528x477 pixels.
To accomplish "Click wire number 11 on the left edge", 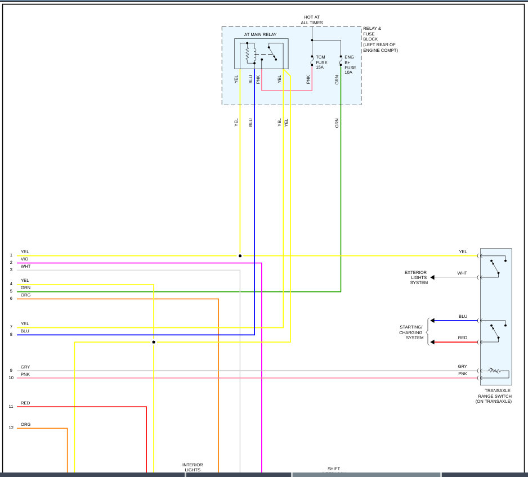I will [x=11, y=406].
